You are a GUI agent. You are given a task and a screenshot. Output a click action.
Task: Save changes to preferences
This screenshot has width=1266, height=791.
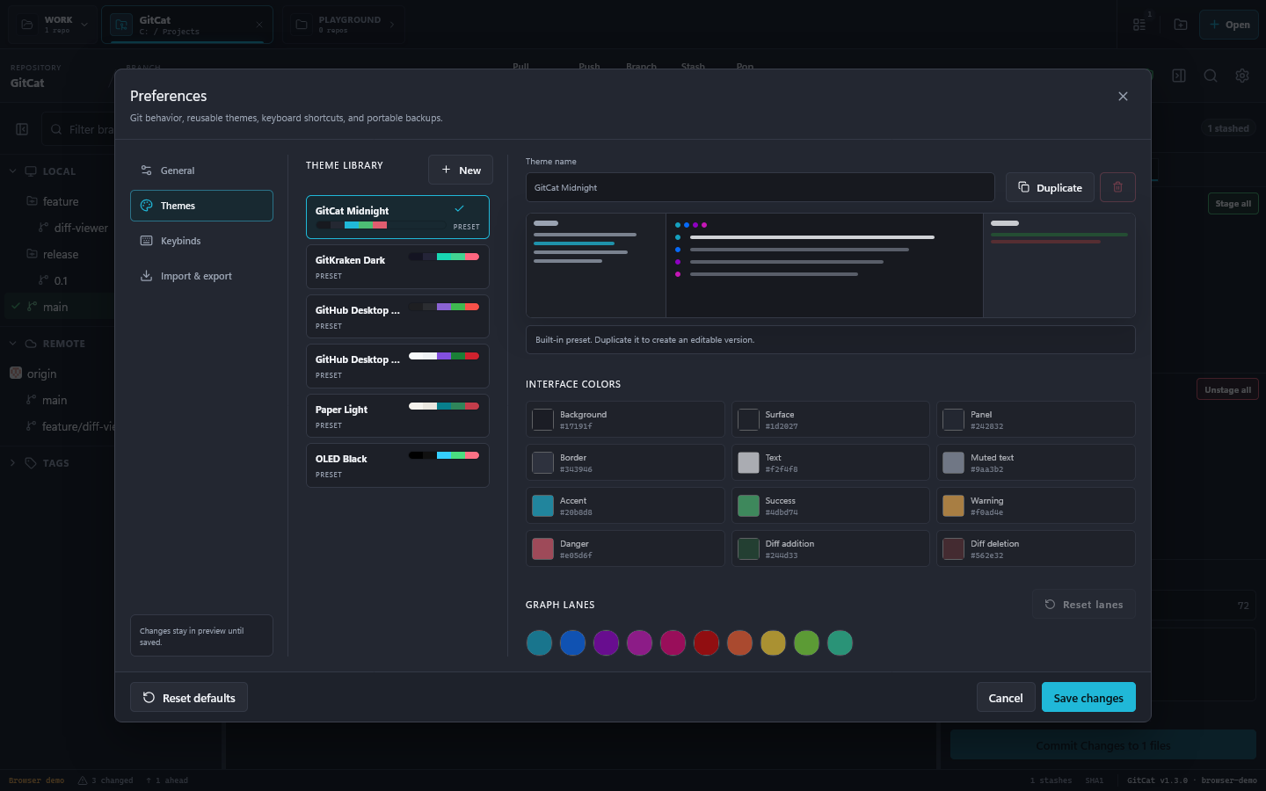pyautogui.click(x=1088, y=698)
